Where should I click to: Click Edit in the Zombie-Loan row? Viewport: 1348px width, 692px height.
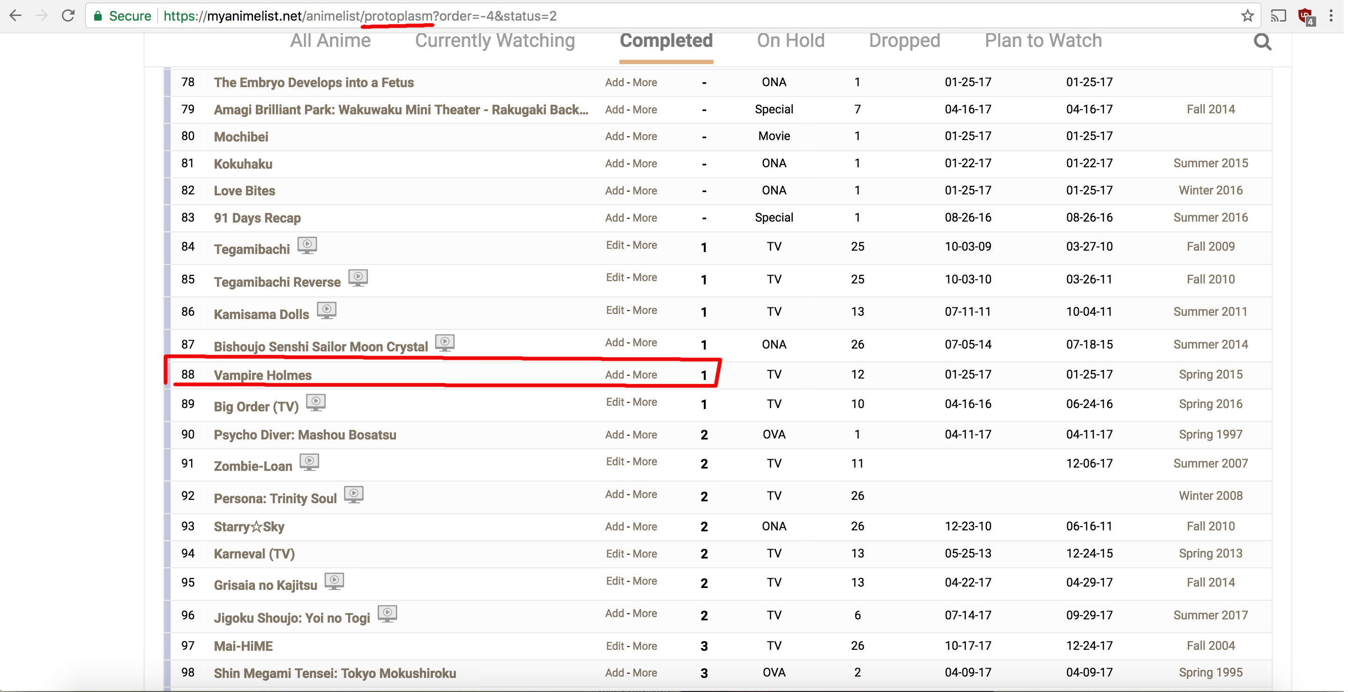coord(615,461)
